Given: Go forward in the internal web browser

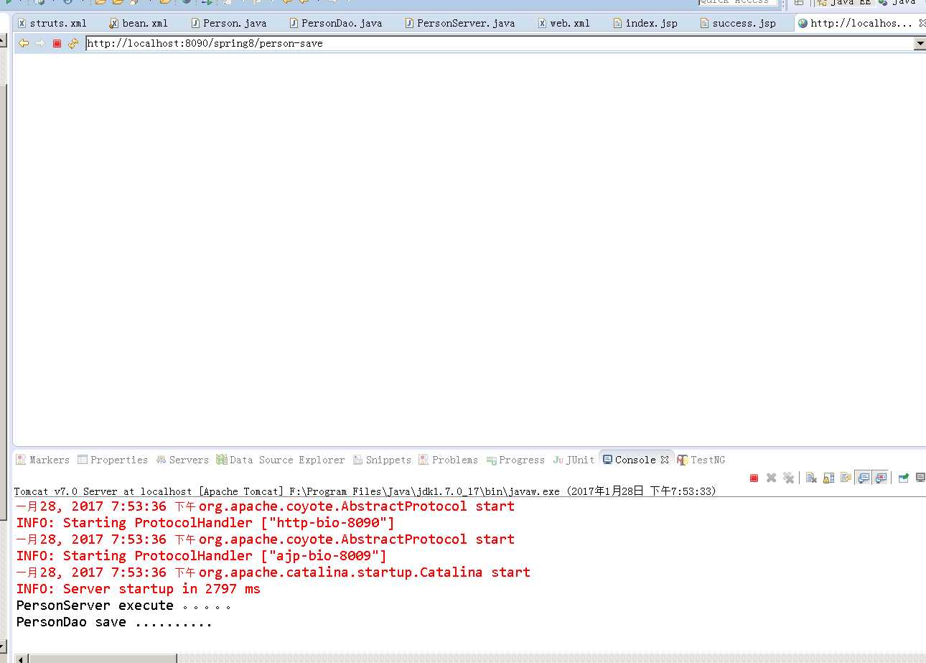Looking at the screenshot, I should click(x=40, y=43).
